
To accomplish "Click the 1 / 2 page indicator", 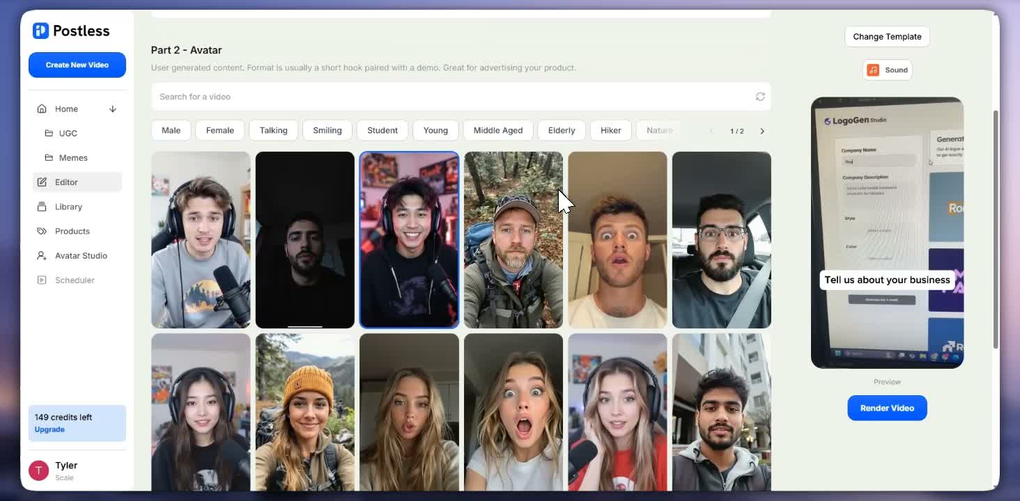I will pyautogui.click(x=736, y=131).
